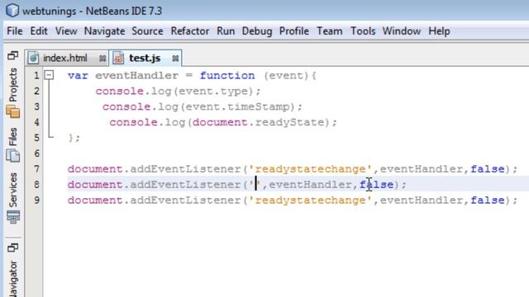This screenshot has height=297, width=529.
Task: Click line number 1 in gutter
Action: [x=36, y=75]
